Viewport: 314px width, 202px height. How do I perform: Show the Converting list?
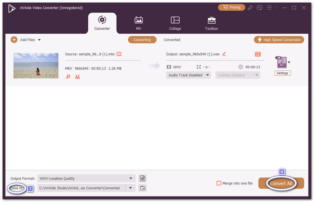142,40
